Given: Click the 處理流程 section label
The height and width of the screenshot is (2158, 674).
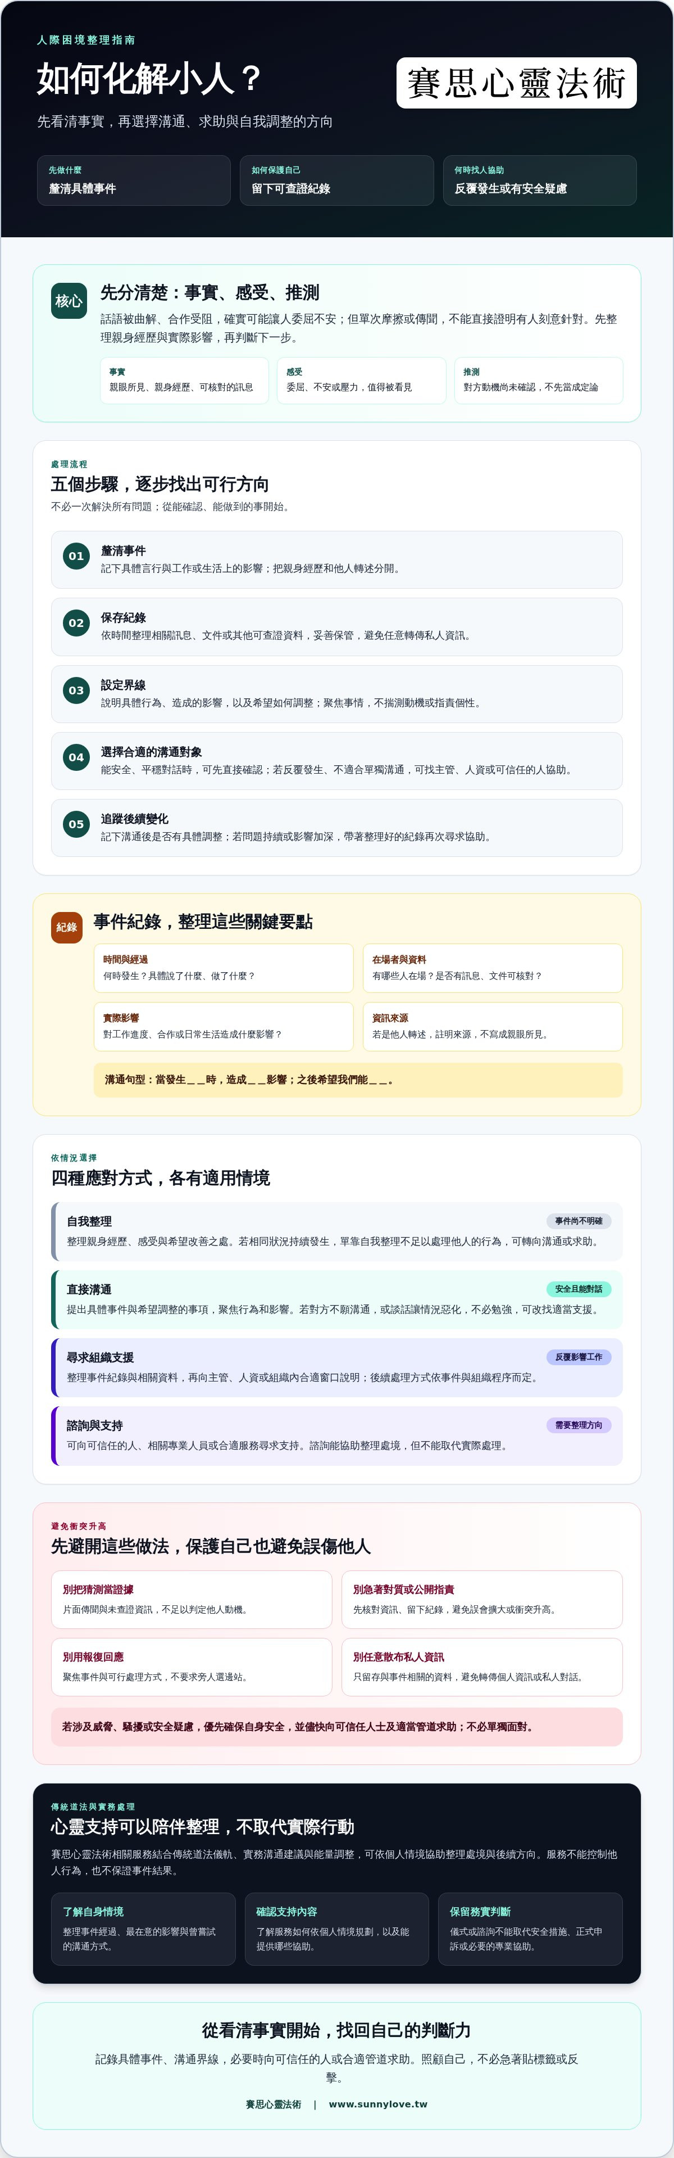Looking at the screenshot, I should [x=70, y=464].
